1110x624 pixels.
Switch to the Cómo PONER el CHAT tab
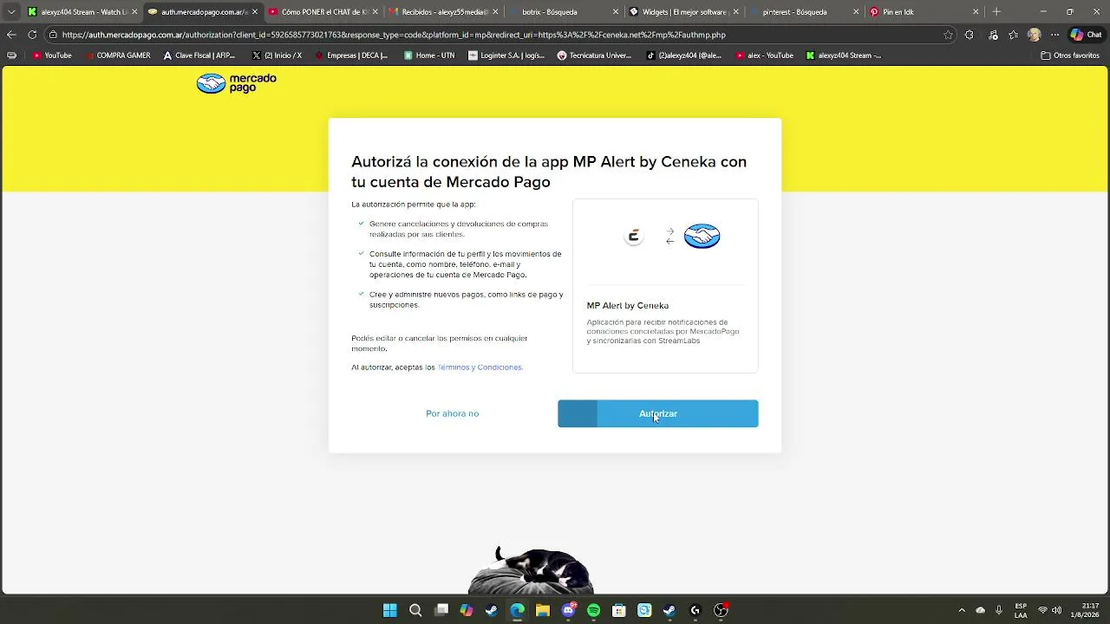322,12
